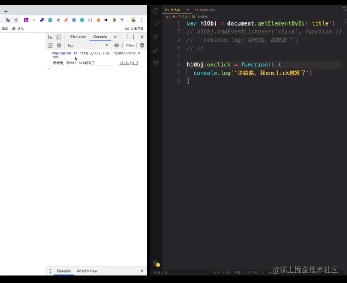Image resolution: width=347 pixels, height=283 pixels.
Task: Switch to the index.html editor tab
Action: (x=205, y=10)
